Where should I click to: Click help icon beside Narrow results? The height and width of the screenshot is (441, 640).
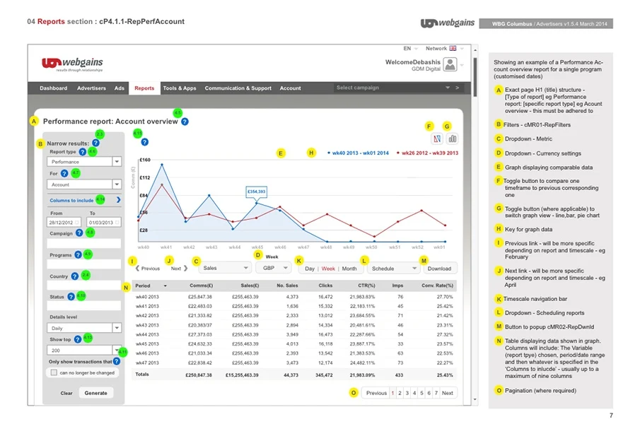[95, 143]
